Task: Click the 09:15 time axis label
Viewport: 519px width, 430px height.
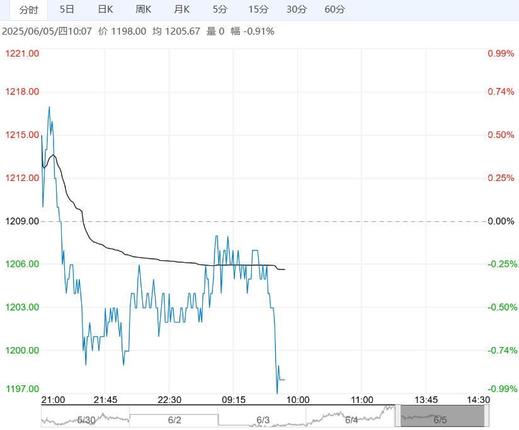Action: coord(234,400)
